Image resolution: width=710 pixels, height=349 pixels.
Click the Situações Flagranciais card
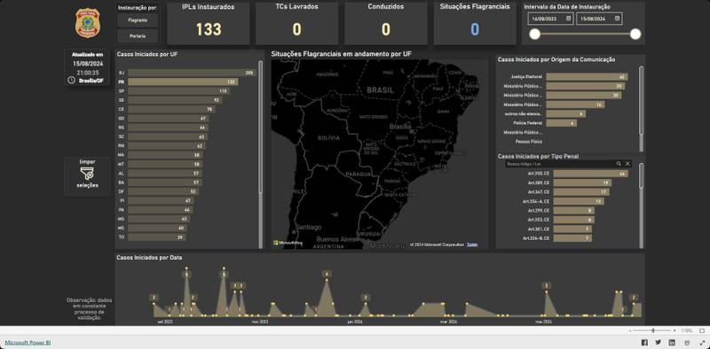pos(475,24)
